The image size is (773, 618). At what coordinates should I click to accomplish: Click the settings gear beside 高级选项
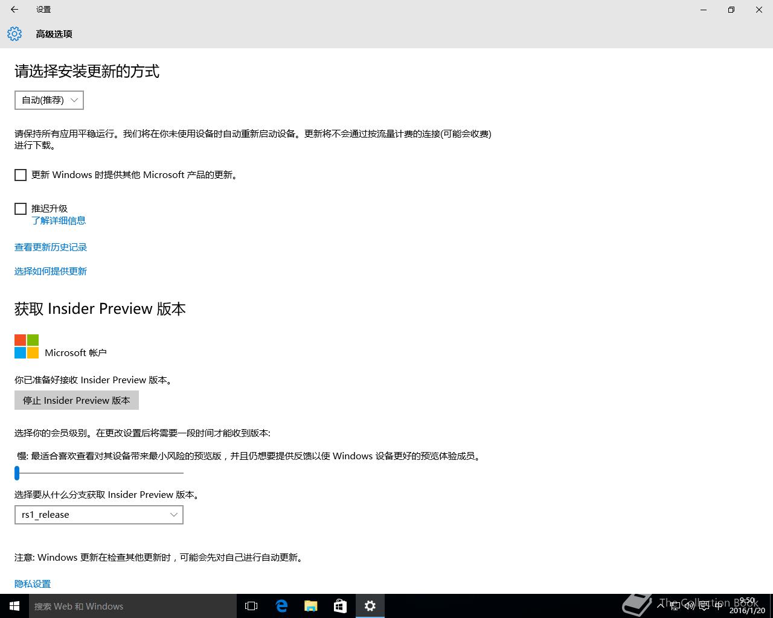click(x=14, y=34)
